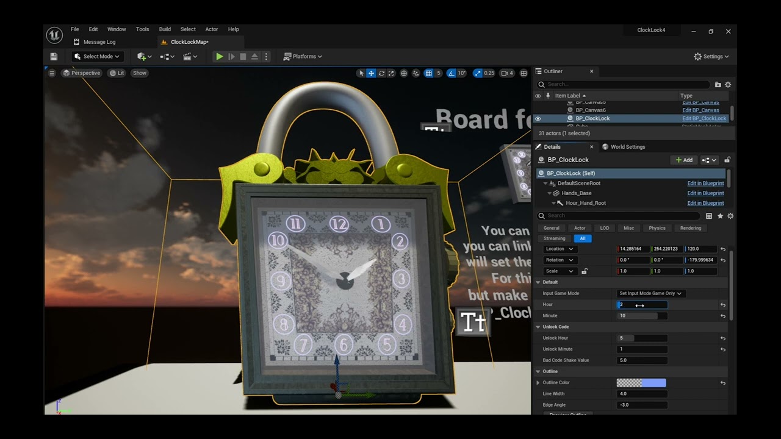The width and height of the screenshot is (781, 439).
Task: Click the Outliner settings gear
Action: [728, 85]
